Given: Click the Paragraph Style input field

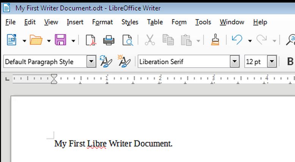Looking at the screenshot, I should 45,62.
